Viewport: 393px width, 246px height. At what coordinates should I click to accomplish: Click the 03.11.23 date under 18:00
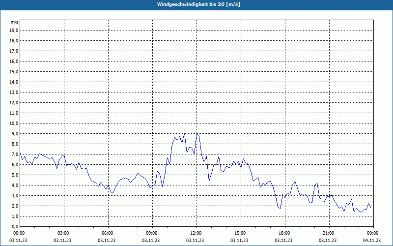coord(283,240)
